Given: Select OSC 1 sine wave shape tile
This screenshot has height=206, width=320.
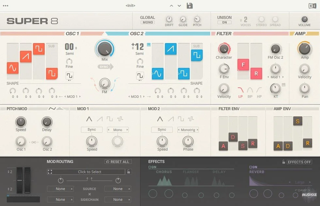Looking at the screenshot, I should point(13,68).
